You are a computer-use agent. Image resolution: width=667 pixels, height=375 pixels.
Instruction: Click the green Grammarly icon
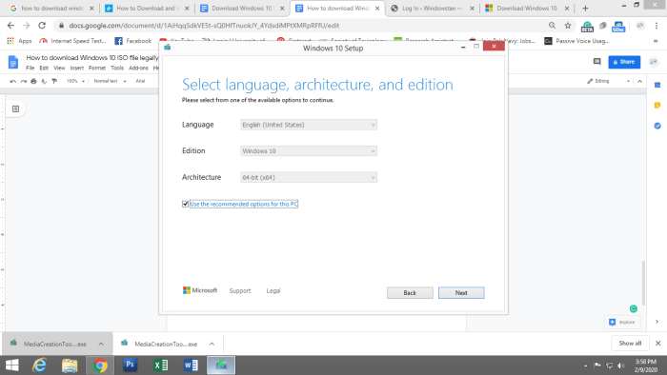[634, 308]
